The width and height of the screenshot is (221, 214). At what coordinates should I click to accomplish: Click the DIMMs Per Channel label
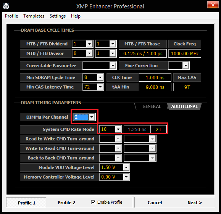pos(47,117)
